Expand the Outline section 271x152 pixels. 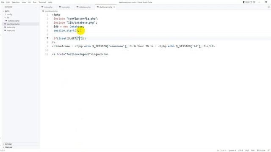pos(8,144)
